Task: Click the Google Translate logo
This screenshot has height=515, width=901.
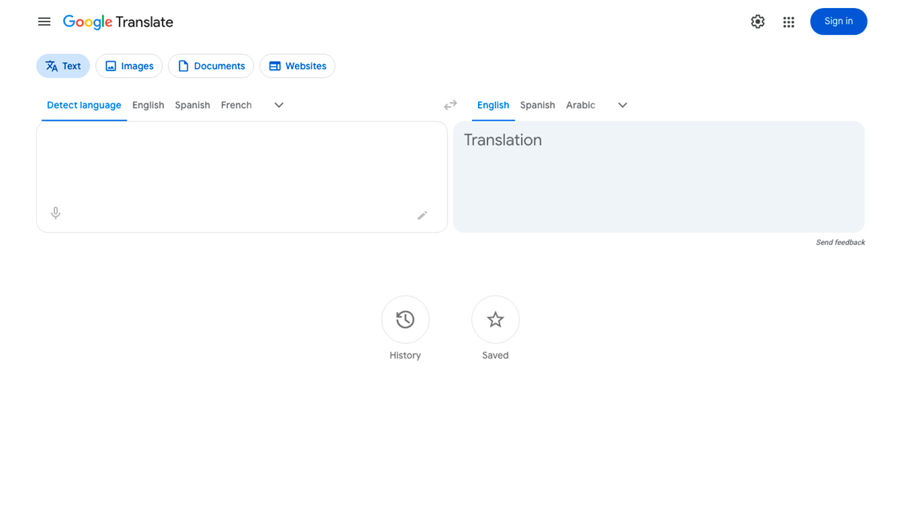Action: tap(118, 22)
